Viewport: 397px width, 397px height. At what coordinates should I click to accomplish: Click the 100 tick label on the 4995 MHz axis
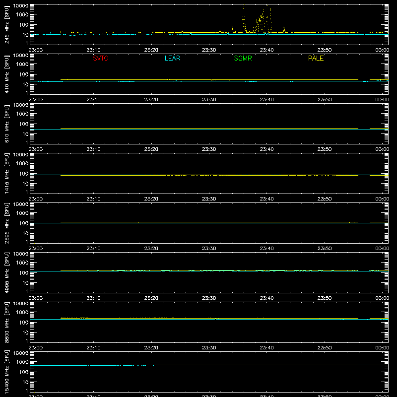pos(24,273)
